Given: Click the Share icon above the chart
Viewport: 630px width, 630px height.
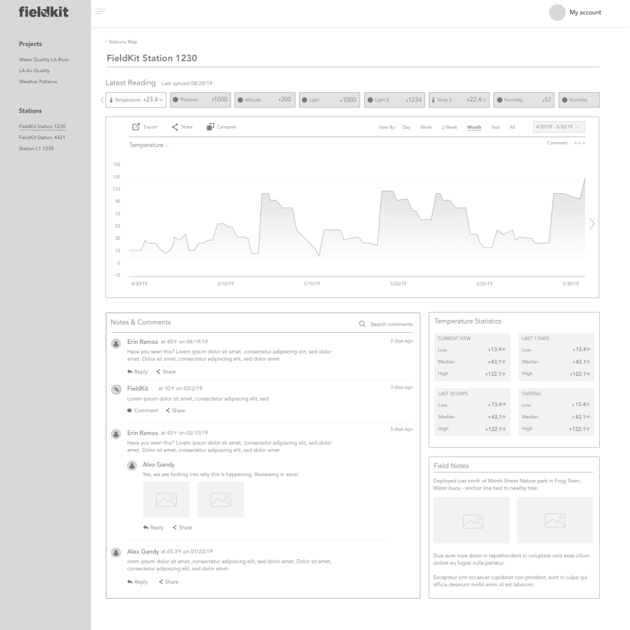Looking at the screenshot, I should 175,127.
